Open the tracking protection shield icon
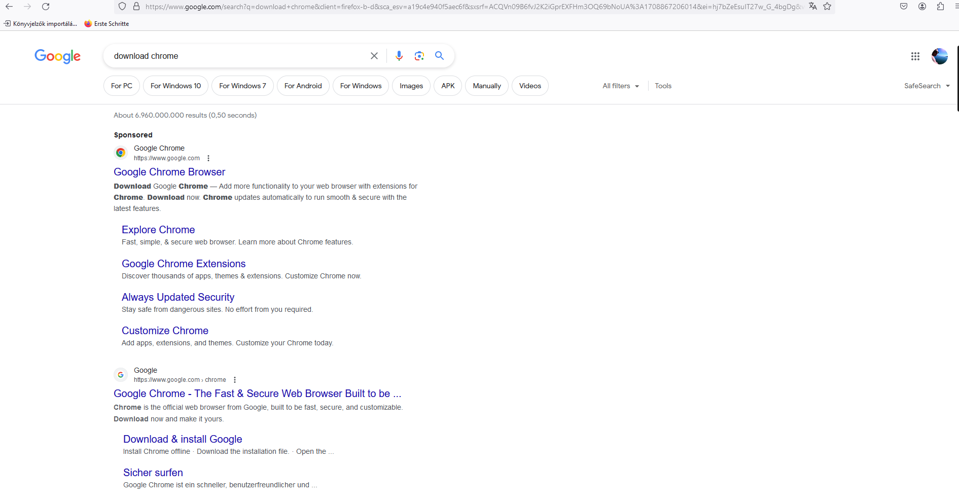959x501 pixels. (122, 7)
